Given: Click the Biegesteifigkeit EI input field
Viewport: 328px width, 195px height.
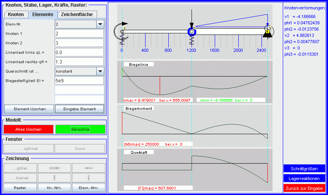Looking at the screenshot, I should [x=79, y=81].
